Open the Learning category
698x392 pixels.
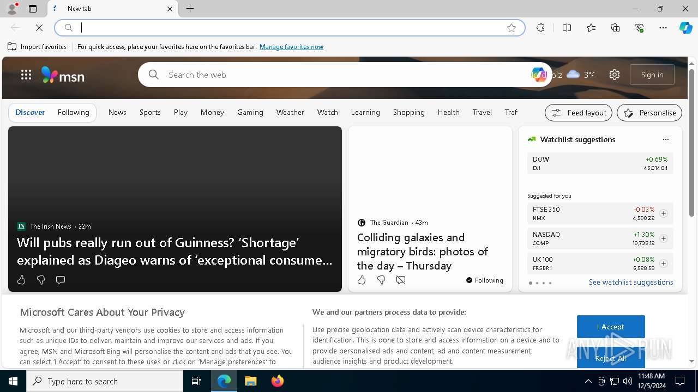tap(365, 112)
